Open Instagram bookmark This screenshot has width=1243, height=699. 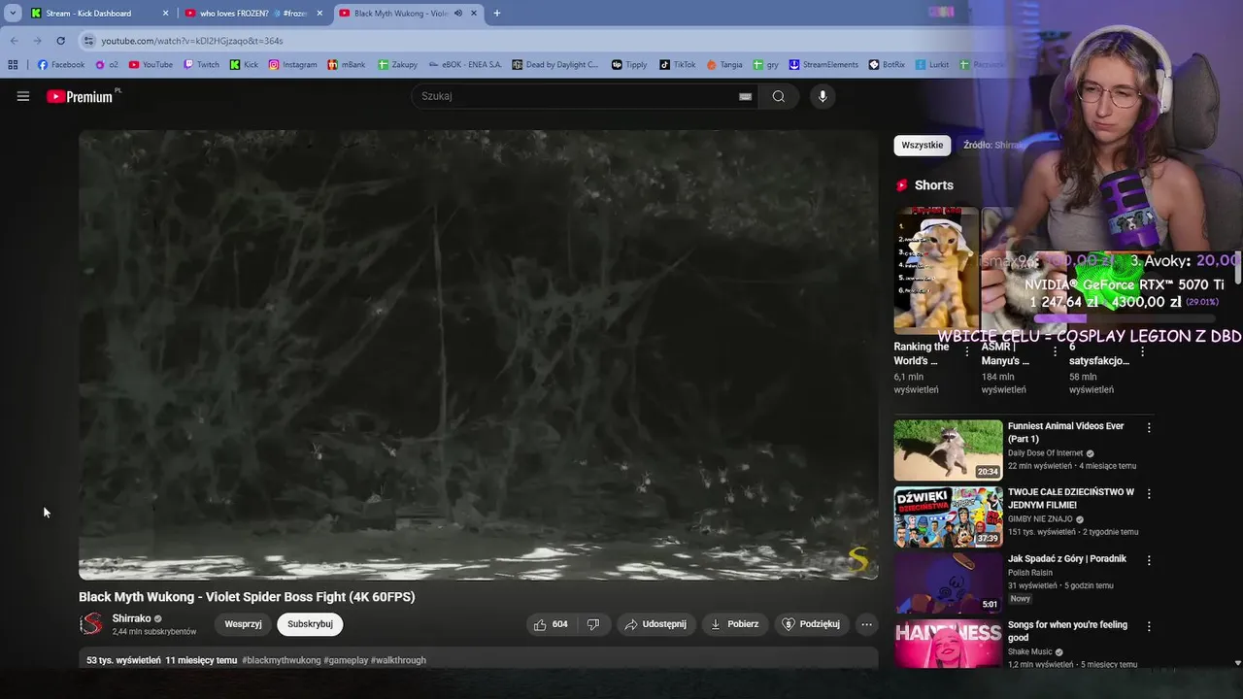click(292, 65)
